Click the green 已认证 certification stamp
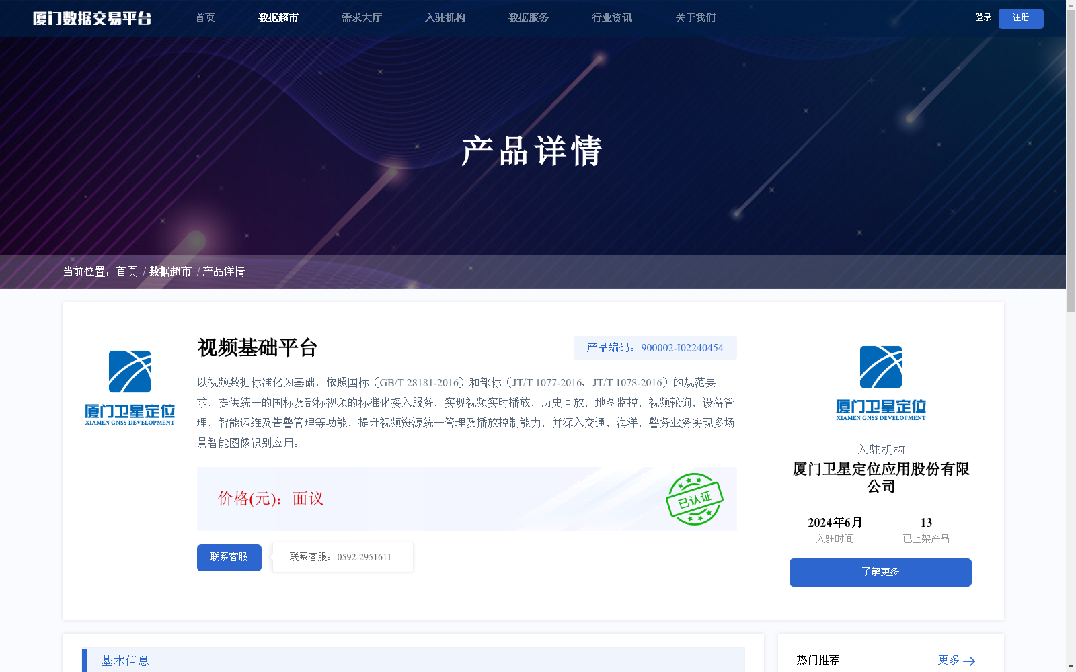This screenshot has height=672, width=1076. coord(694,499)
